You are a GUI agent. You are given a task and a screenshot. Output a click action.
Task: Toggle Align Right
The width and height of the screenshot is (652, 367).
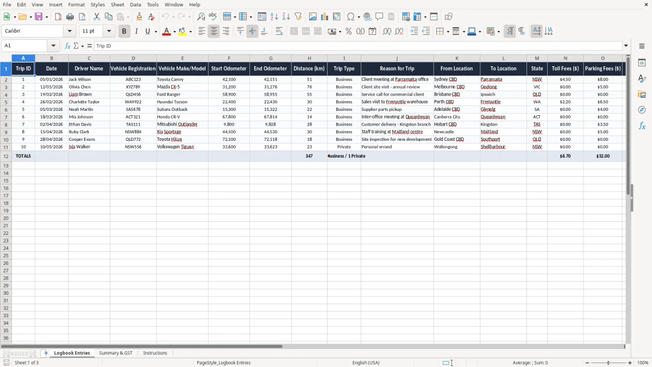(225, 32)
